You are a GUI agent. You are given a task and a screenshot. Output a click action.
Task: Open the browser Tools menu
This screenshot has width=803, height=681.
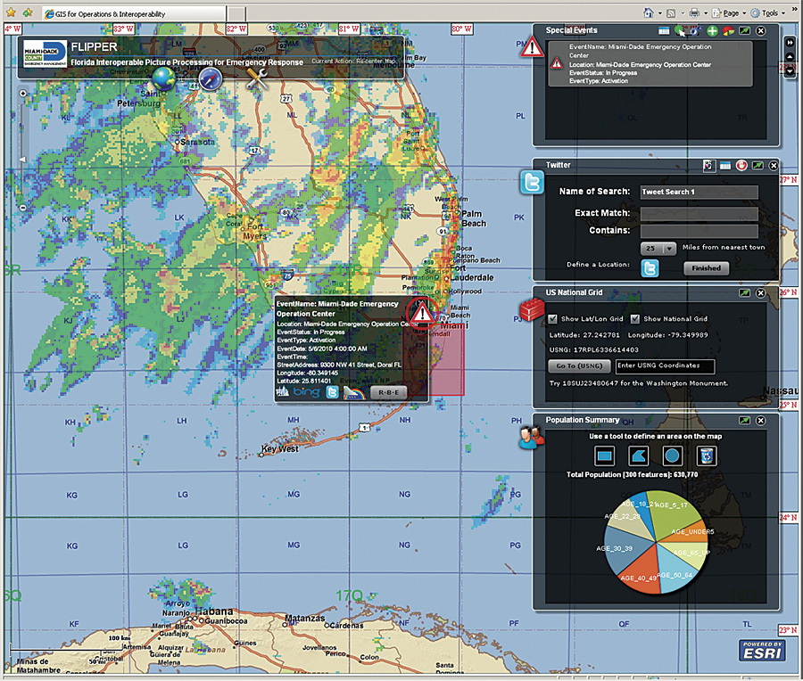766,13
